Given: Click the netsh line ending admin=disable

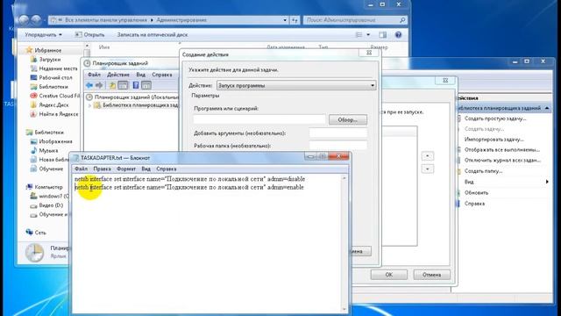Looking at the screenshot, I should pos(189,179).
